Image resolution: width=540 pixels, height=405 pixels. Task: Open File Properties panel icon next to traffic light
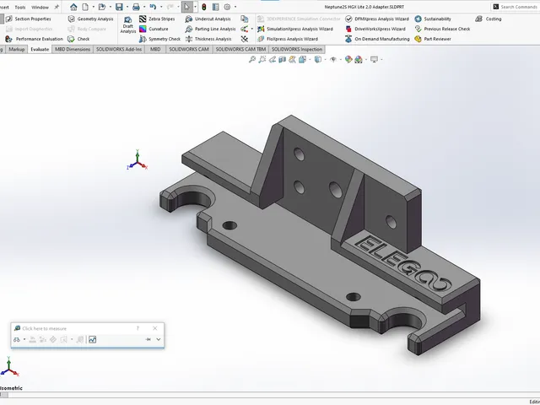[216, 7]
